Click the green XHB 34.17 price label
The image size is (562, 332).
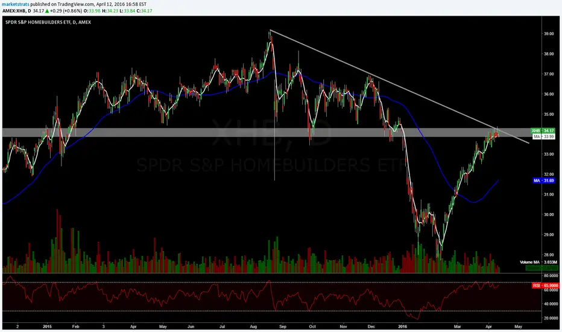[543, 130]
